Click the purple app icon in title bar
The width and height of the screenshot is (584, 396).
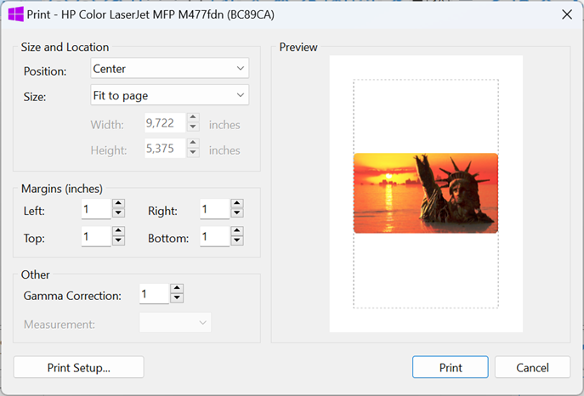15,14
